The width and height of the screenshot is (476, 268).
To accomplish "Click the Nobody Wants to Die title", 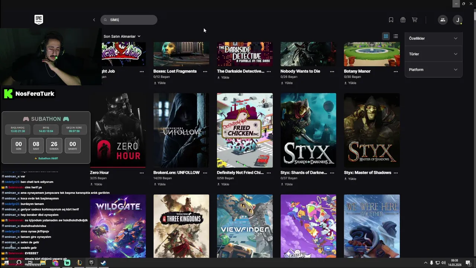I will coord(300,71).
